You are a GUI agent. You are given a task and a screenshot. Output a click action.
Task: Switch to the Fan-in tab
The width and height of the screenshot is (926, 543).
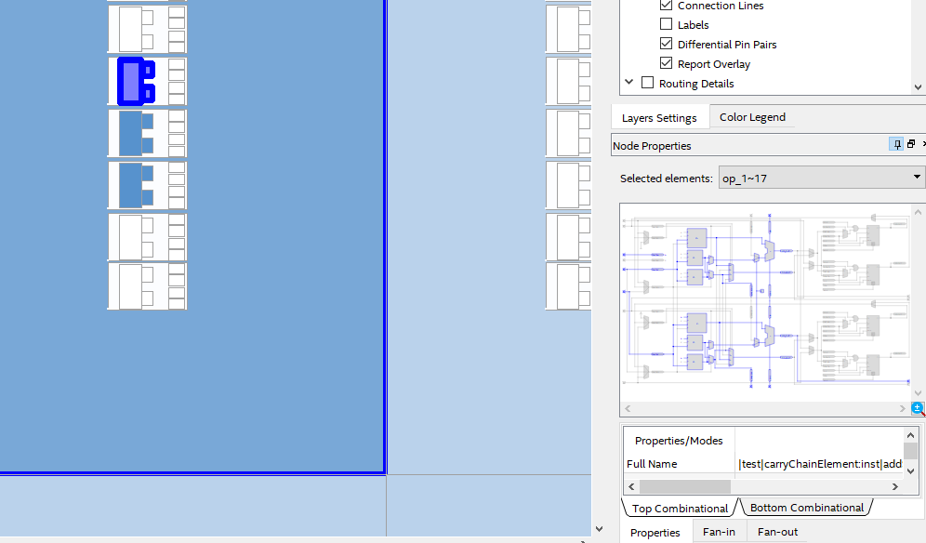click(x=719, y=532)
